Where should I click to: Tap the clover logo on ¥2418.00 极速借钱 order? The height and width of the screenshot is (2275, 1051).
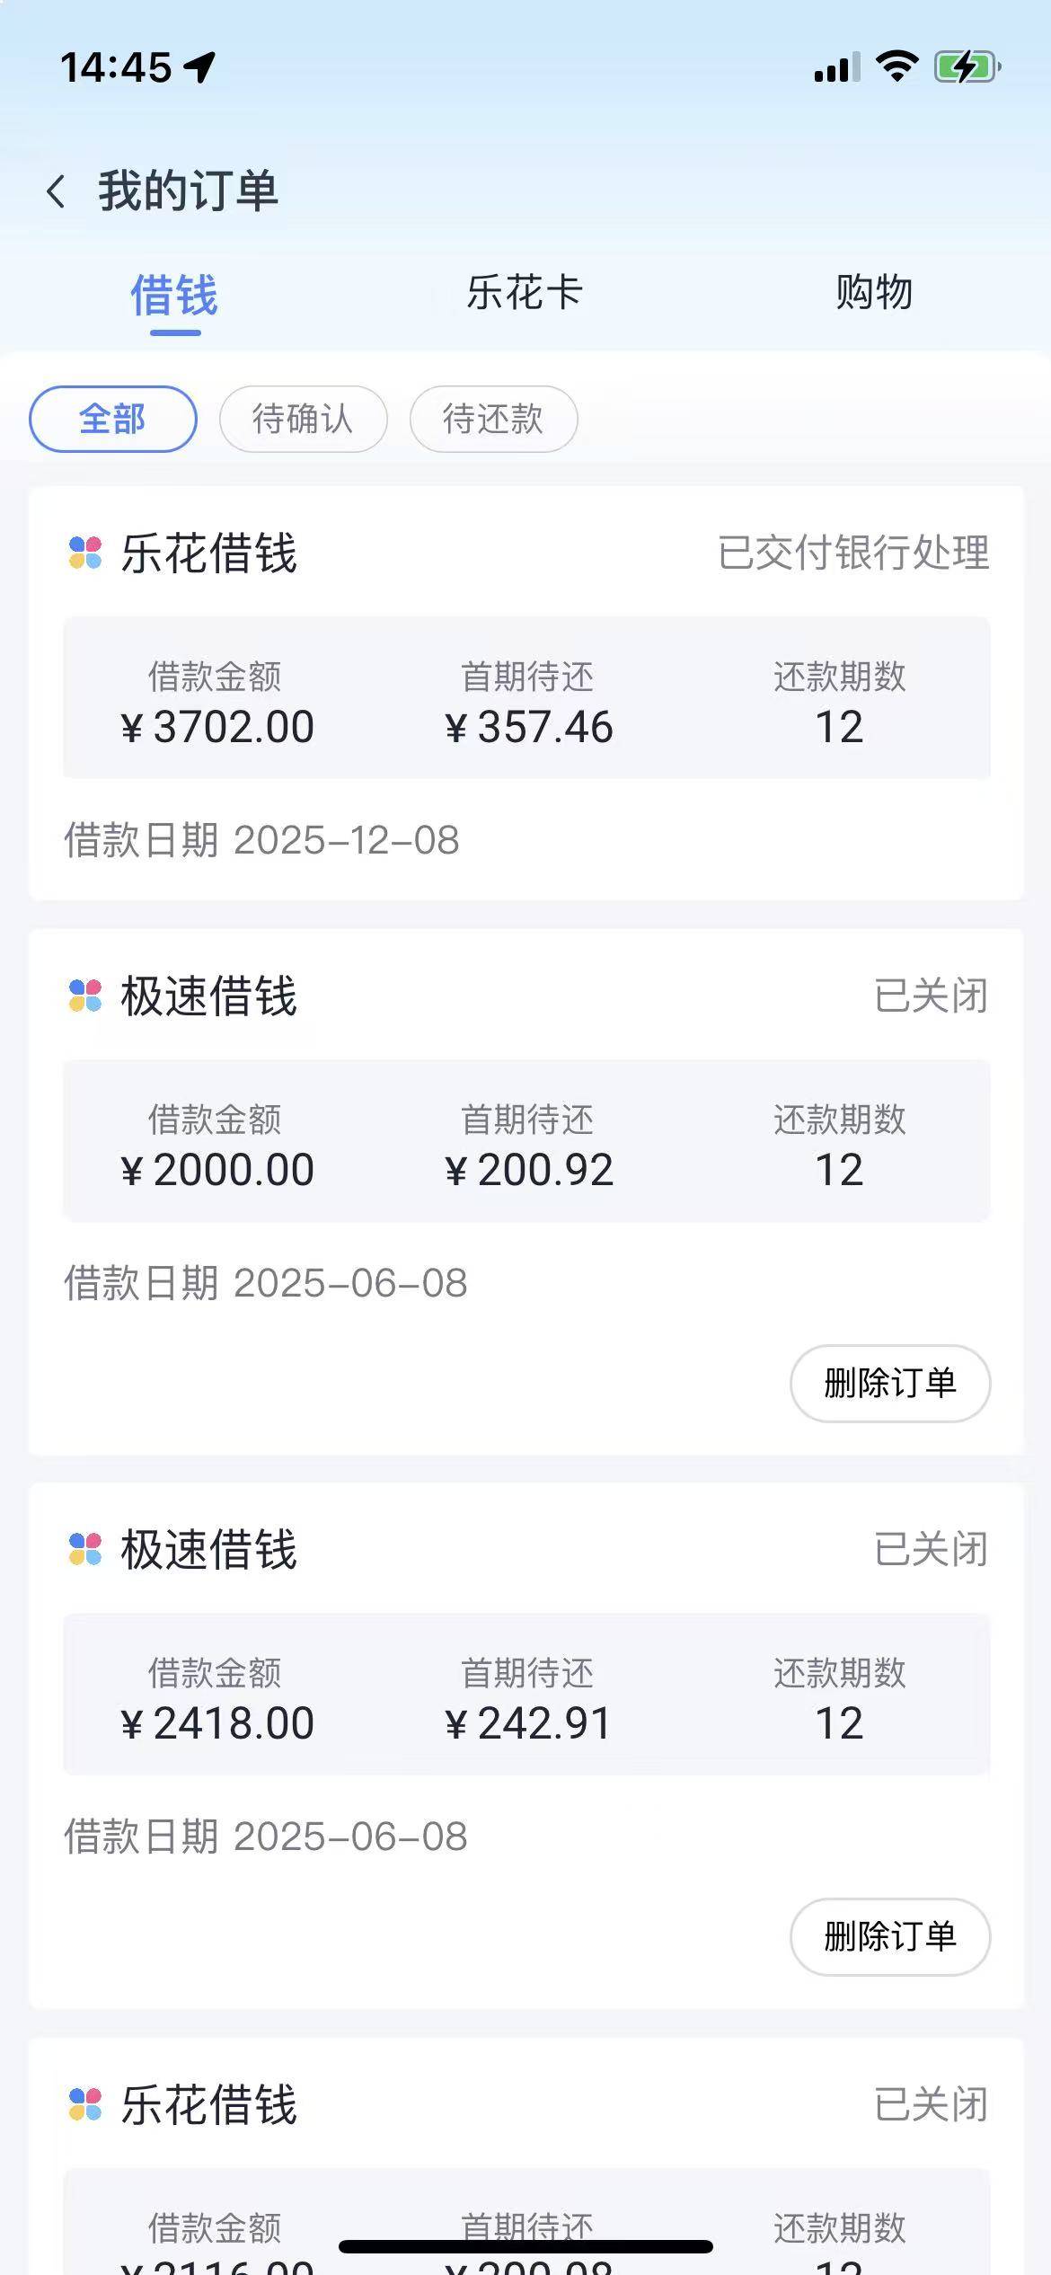tap(85, 1549)
